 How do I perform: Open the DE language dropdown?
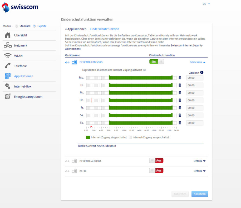pos(206,4)
